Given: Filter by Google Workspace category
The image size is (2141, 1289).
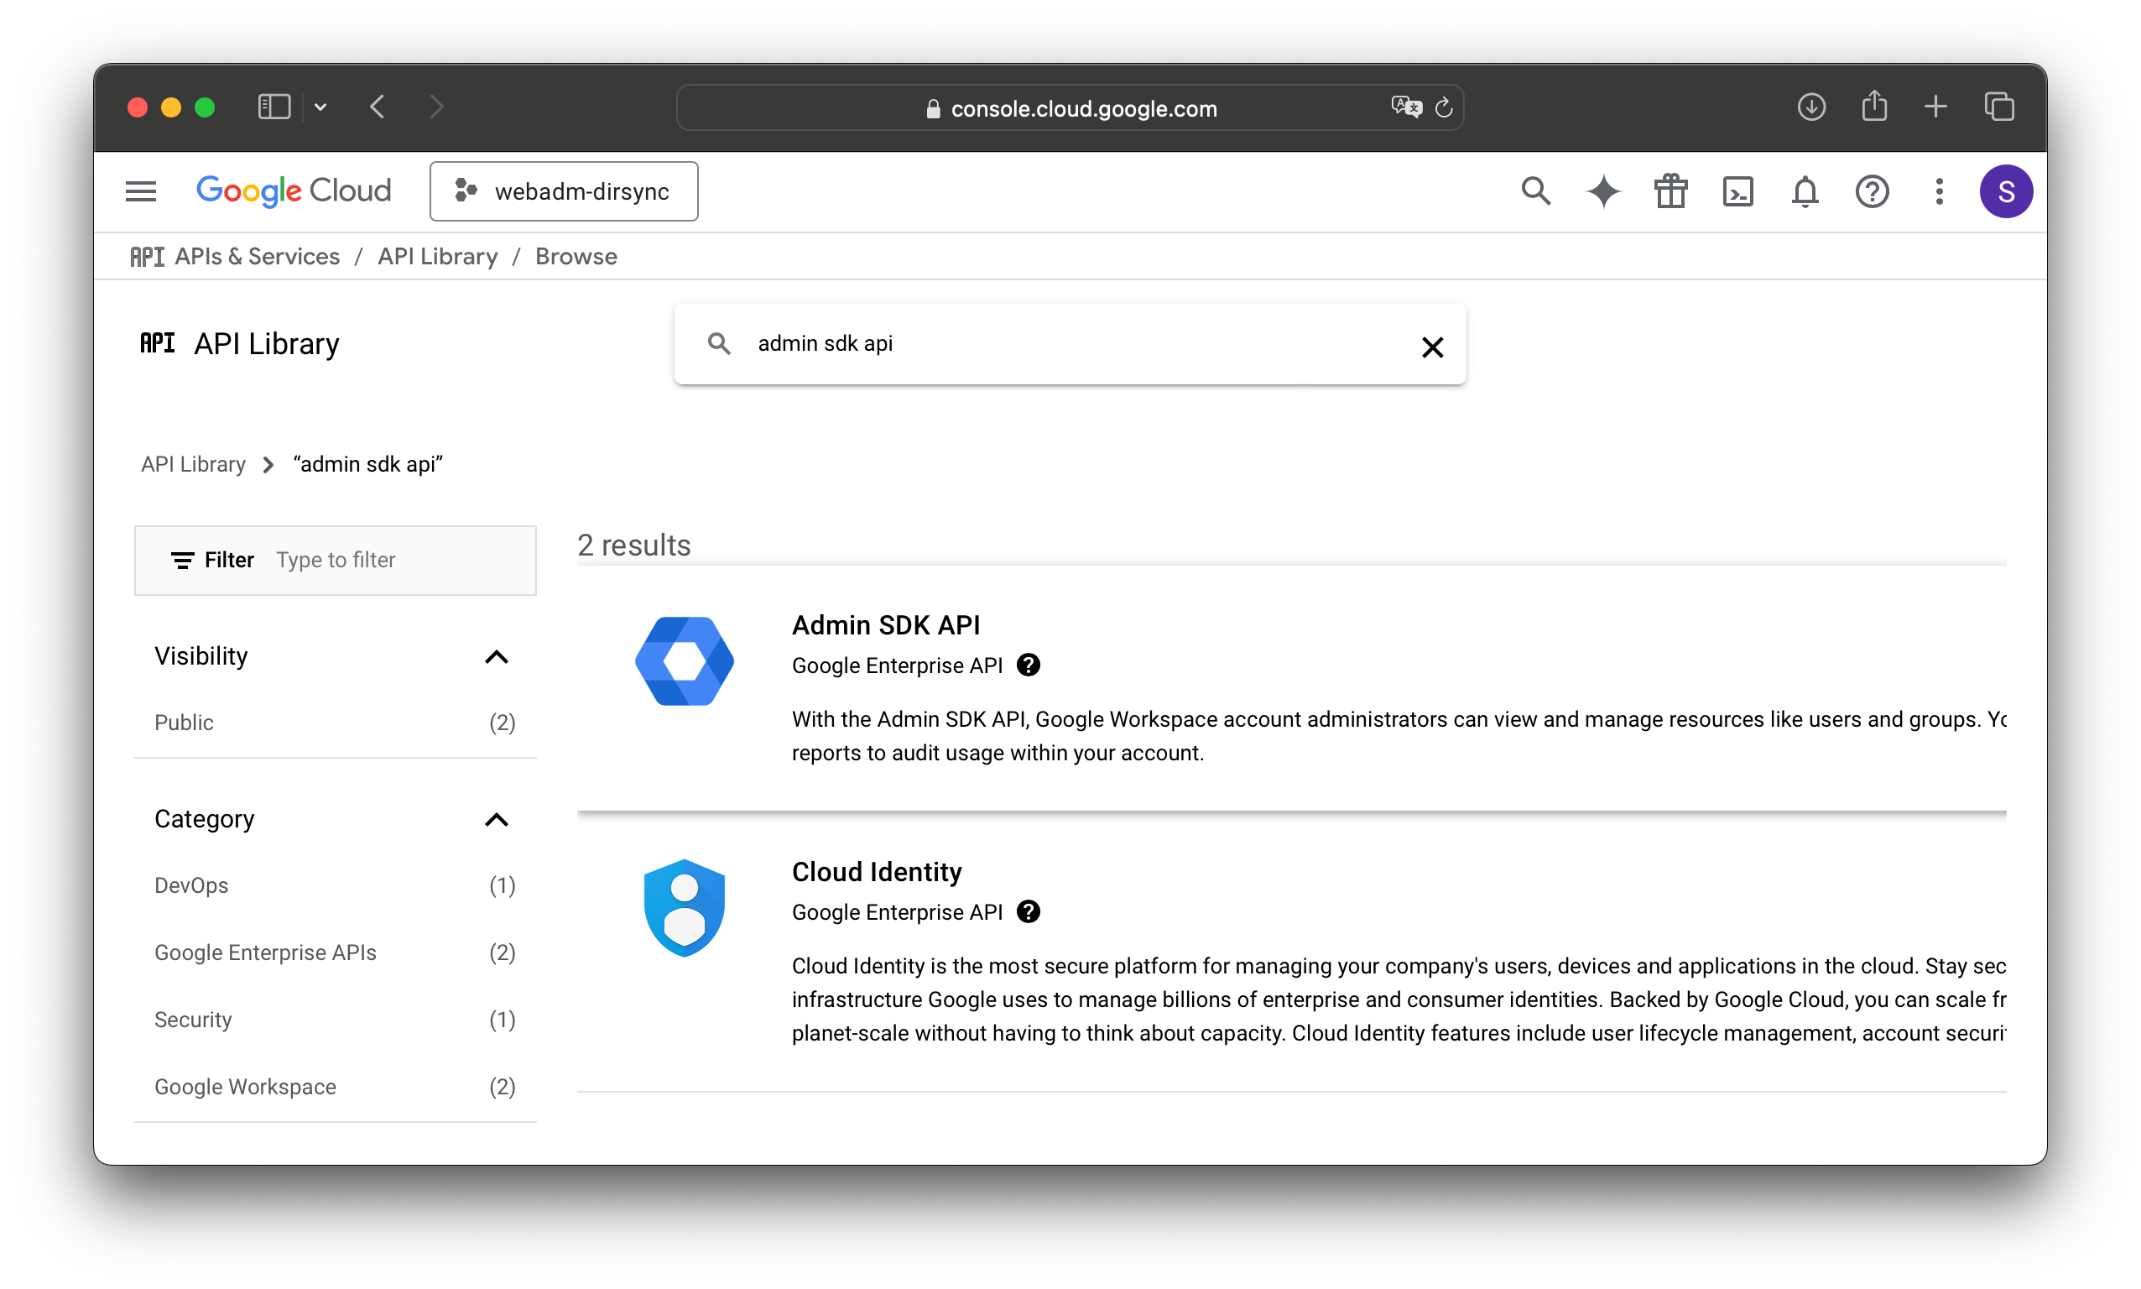Looking at the screenshot, I should [x=335, y=1087].
